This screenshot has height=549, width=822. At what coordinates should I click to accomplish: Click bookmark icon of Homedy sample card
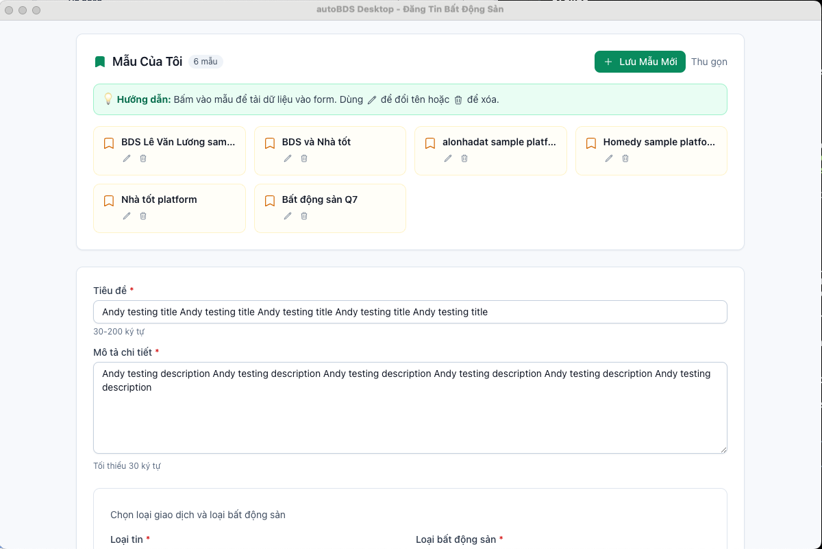pyautogui.click(x=591, y=143)
